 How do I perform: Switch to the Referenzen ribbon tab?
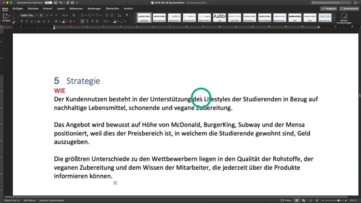[x=76, y=9]
